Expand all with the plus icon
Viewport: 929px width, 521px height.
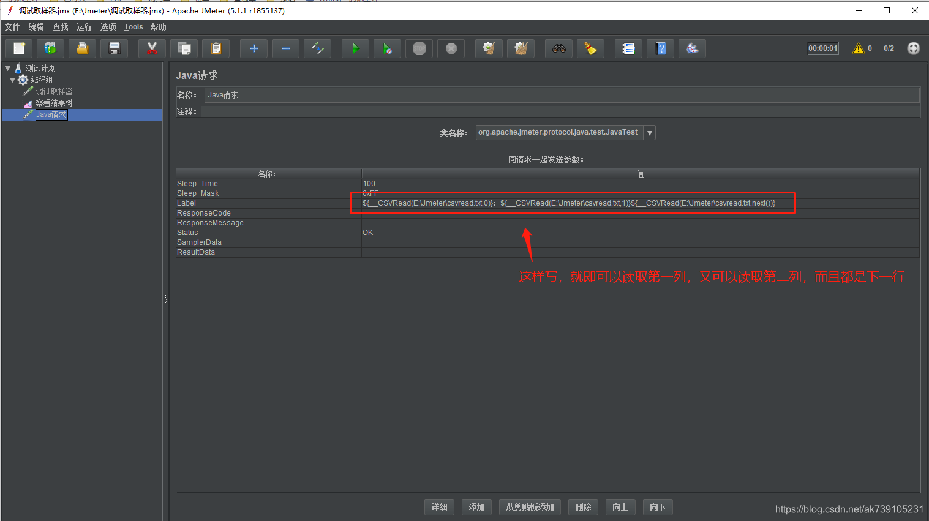pyautogui.click(x=254, y=48)
